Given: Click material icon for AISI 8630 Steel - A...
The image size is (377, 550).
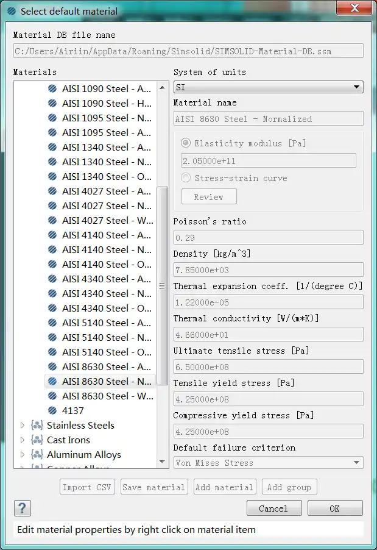Looking at the screenshot, I should [52, 366].
